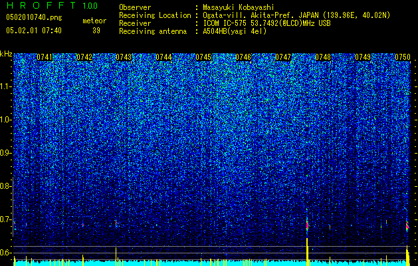Click the H R O F F T title text

(41, 5)
